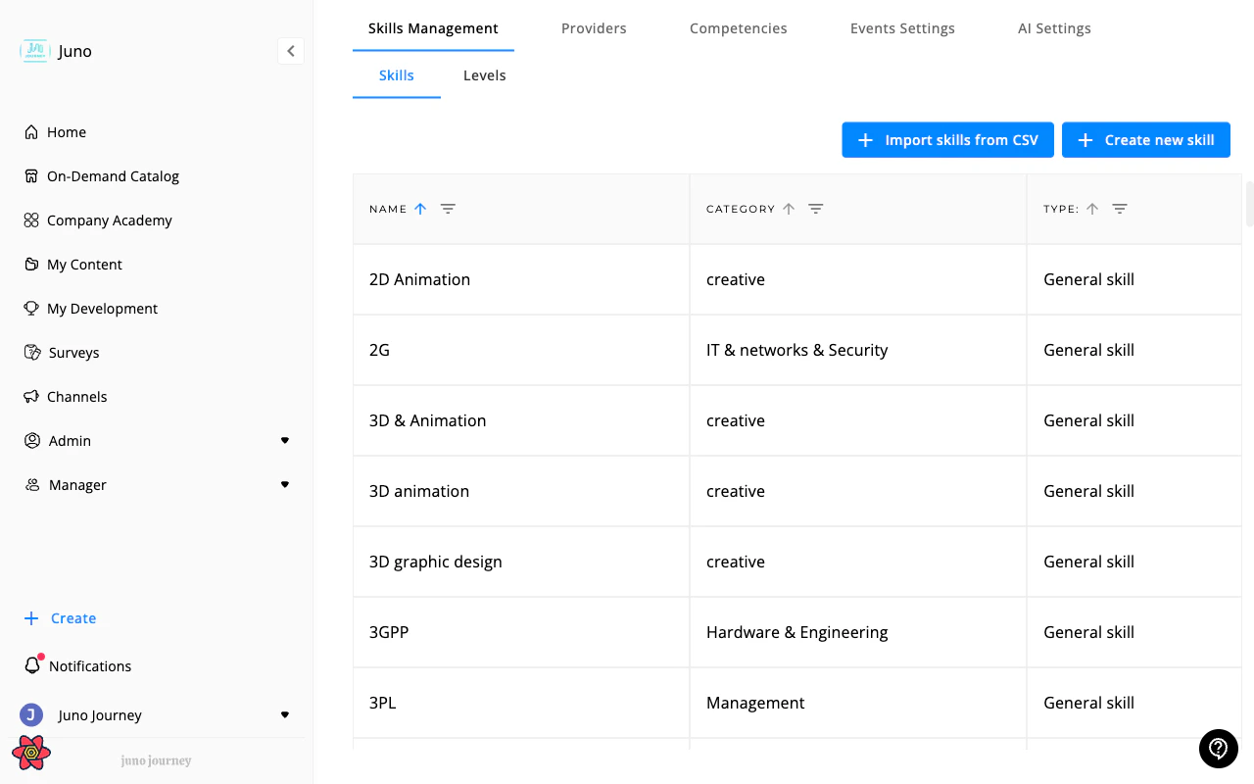Screen dimensions: 1254x784
Task: Select the Company Academy icon
Action: [32, 220]
